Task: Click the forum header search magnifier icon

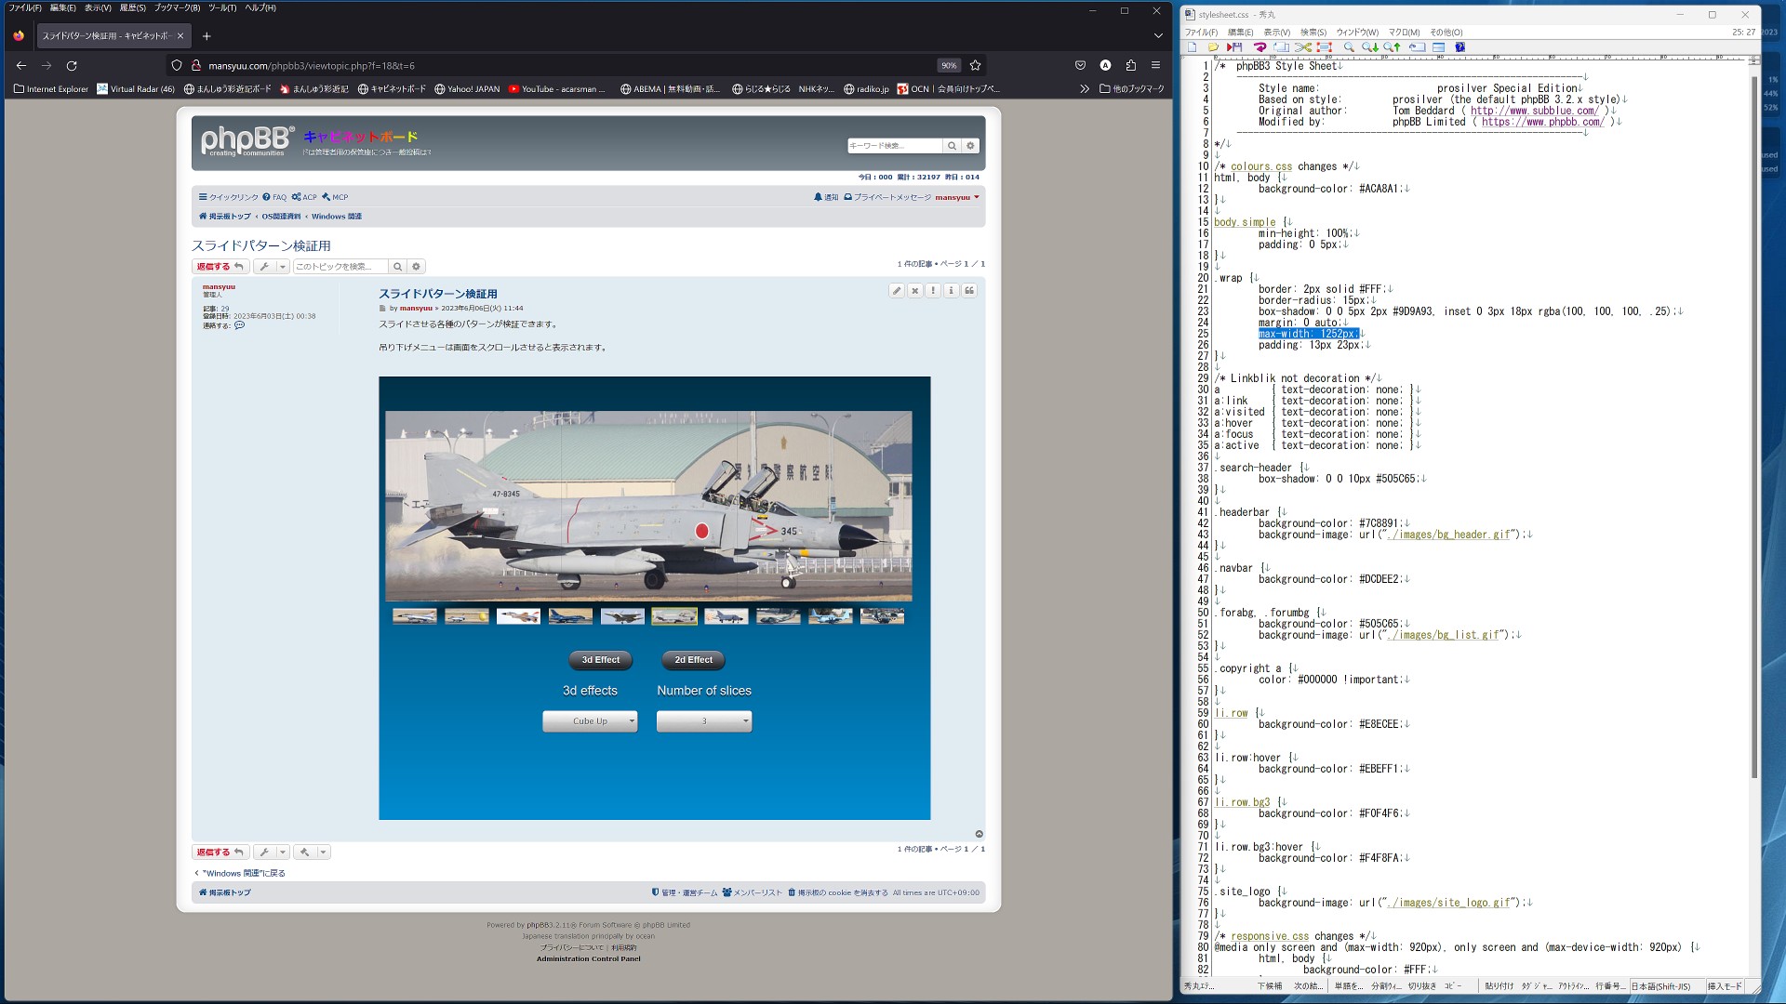Action: (952, 146)
